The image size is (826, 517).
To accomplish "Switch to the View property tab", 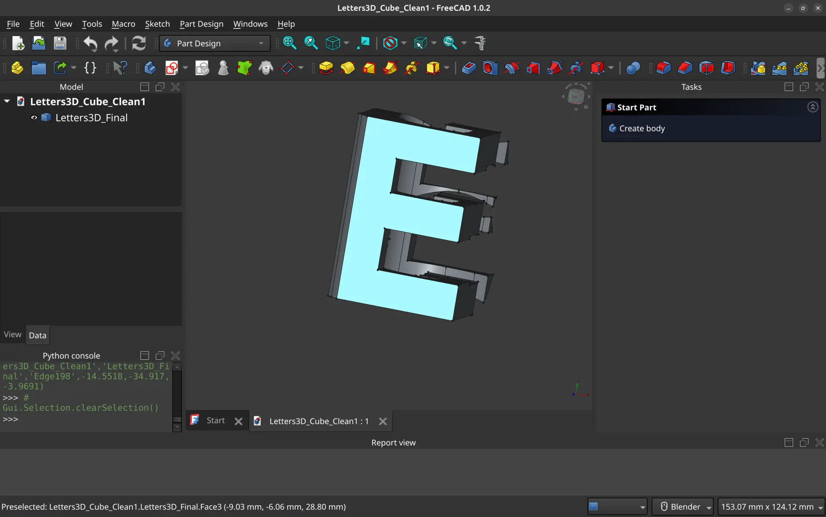I will (12, 334).
